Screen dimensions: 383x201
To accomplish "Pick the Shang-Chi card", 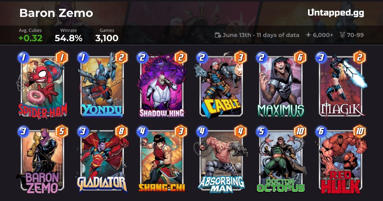I will coord(161,160).
